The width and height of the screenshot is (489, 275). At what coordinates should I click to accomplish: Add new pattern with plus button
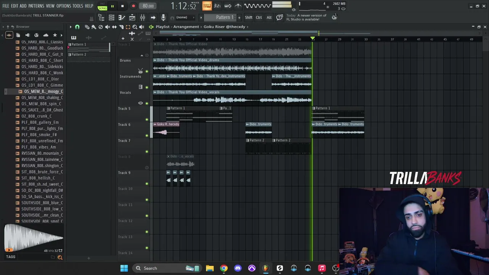[x=239, y=18]
